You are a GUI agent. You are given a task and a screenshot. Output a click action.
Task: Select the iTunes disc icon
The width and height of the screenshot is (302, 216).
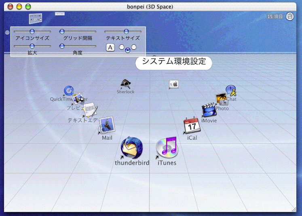click(167, 148)
